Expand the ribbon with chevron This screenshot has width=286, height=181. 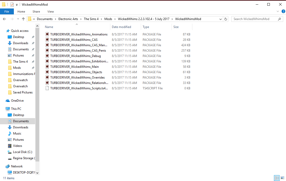click(x=278, y=11)
